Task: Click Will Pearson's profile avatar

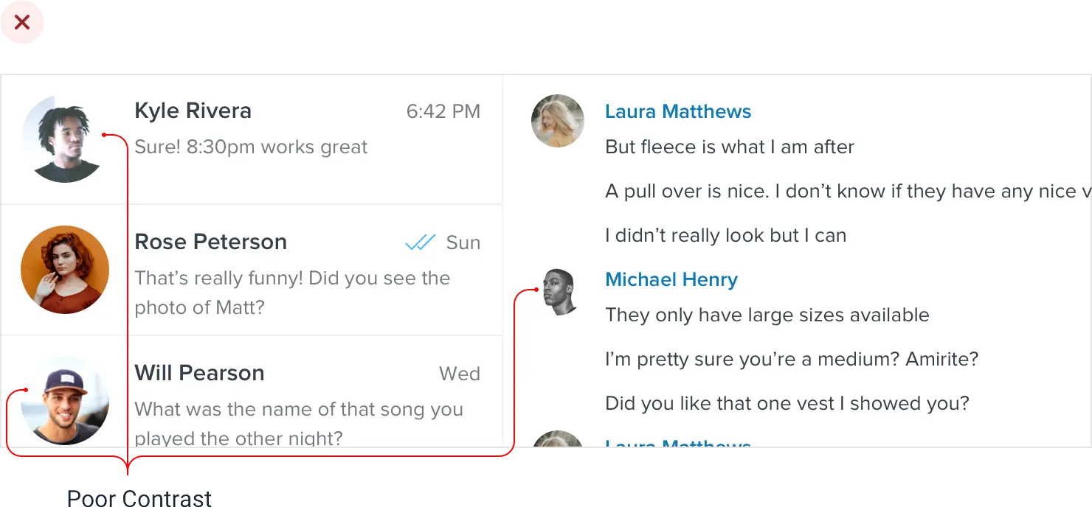Action: (65, 401)
